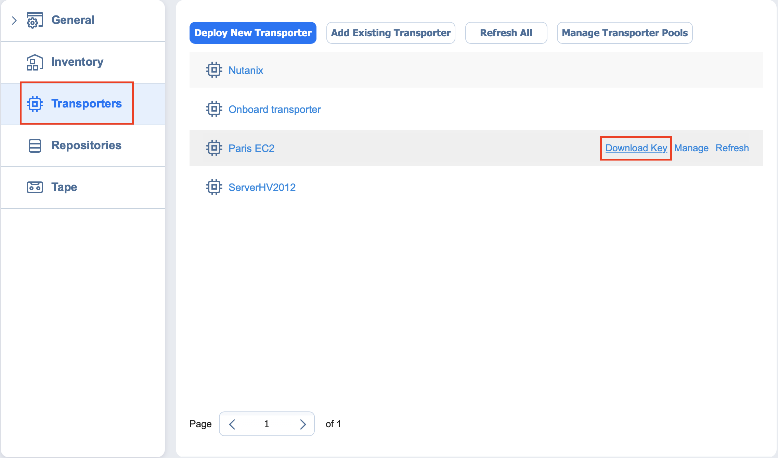Switch to the Tape section

(64, 187)
